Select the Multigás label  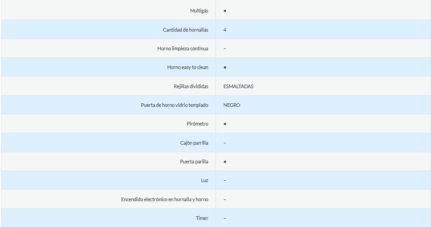[x=199, y=11]
